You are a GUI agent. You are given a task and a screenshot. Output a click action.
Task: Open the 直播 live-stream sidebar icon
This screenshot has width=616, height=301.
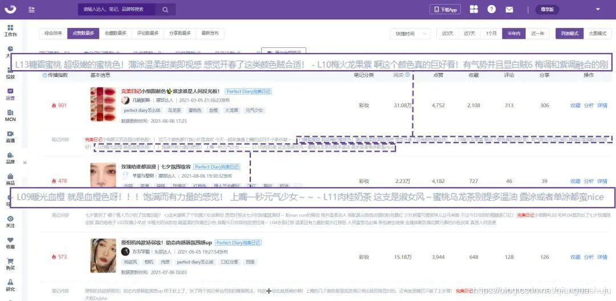(x=10, y=137)
